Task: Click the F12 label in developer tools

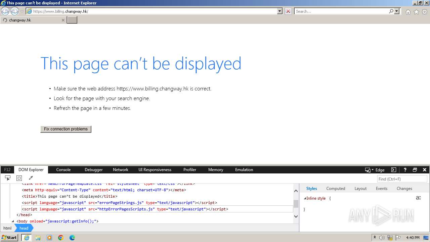Action: (7, 170)
